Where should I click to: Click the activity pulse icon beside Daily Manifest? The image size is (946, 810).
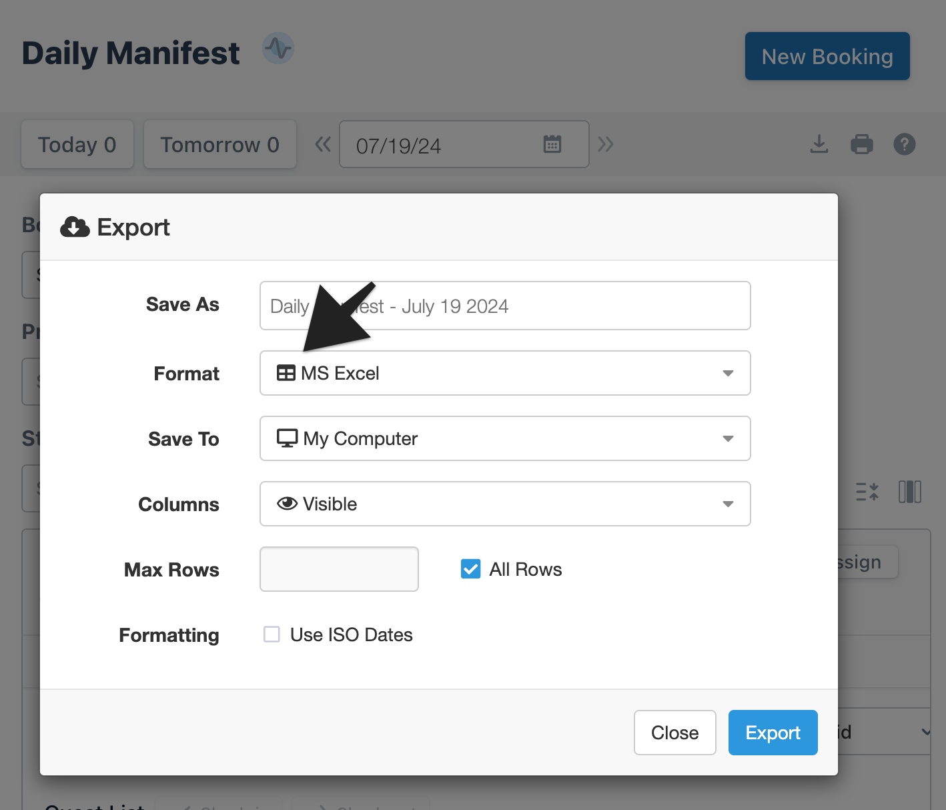coord(278,48)
